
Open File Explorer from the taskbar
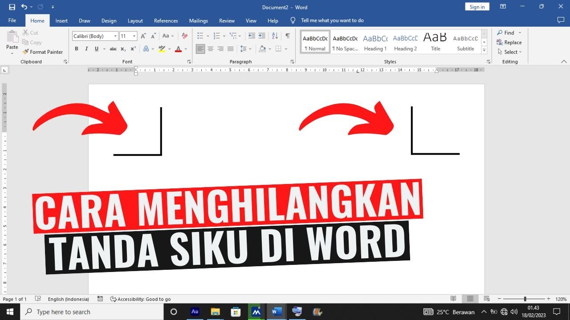click(215, 312)
